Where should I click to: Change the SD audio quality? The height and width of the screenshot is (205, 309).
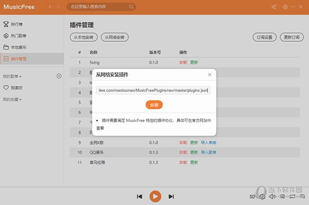click(x=252, y=197)
